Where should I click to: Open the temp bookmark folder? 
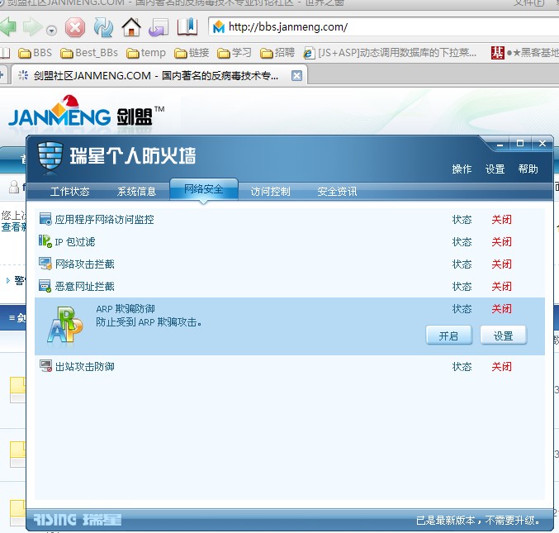click(x=146, y=53)
